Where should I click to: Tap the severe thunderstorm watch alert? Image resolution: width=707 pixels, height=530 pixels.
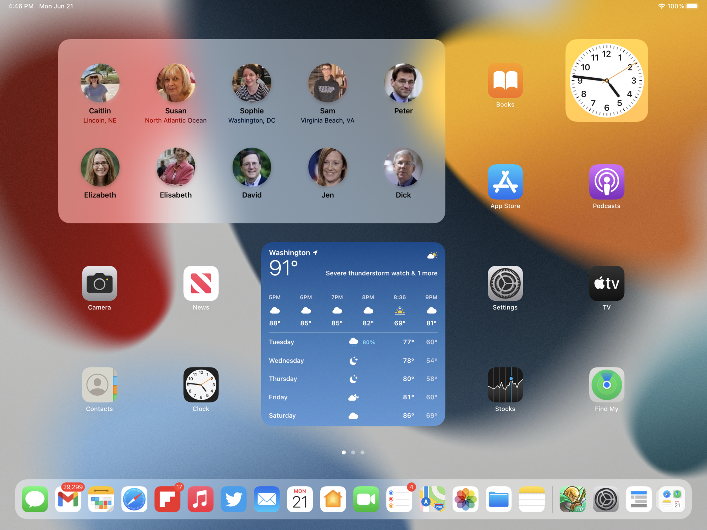coord(381,273)
